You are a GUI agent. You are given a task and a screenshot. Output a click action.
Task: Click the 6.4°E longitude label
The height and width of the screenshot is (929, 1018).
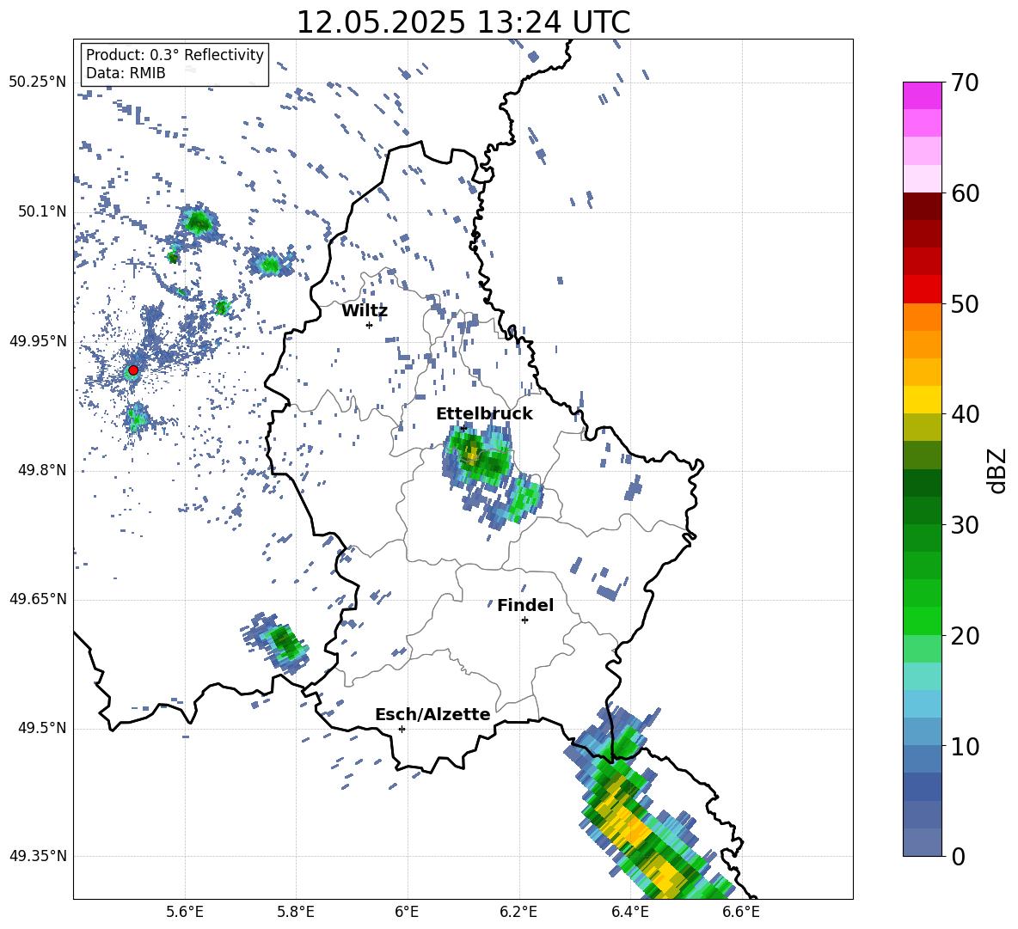tap(629, 912)
